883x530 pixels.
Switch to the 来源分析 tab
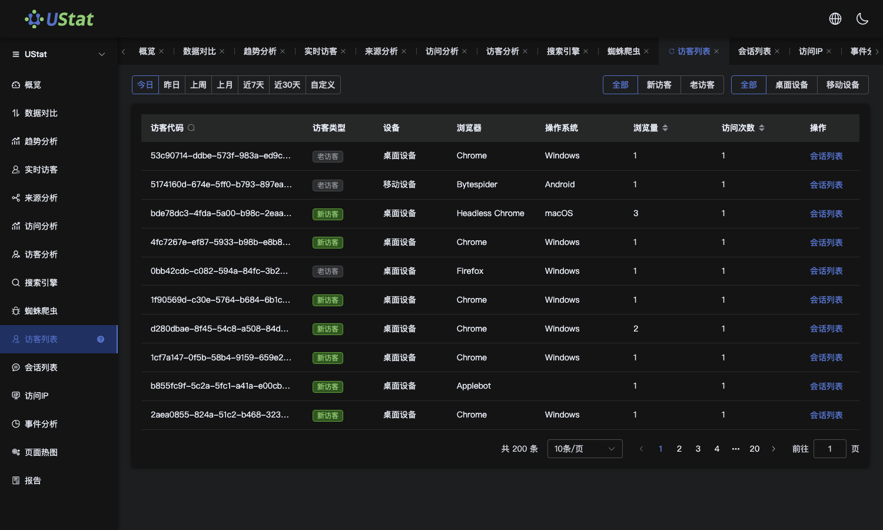pos(381,51)
